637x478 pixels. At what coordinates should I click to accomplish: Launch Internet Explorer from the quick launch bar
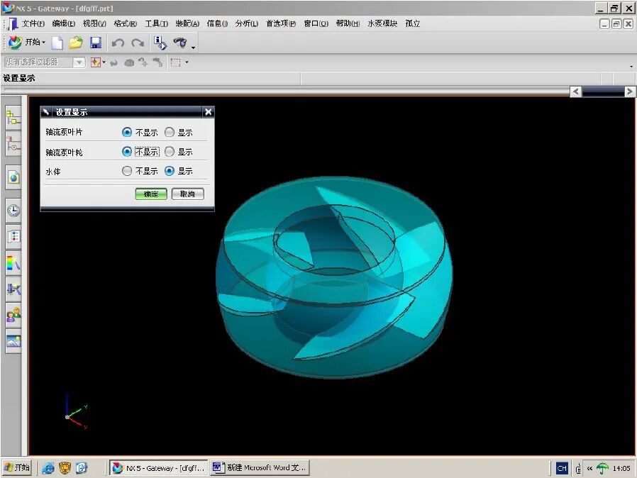pos(48,468)
